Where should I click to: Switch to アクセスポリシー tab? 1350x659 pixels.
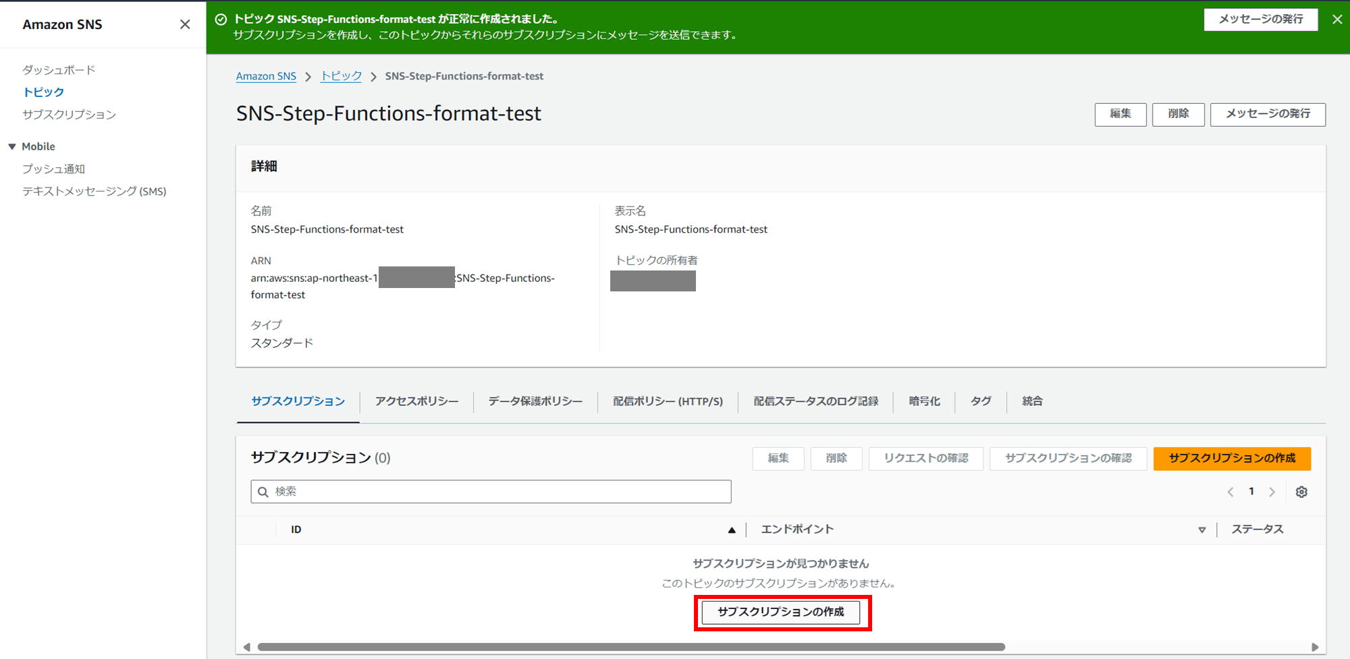click(x=416, y=401)
